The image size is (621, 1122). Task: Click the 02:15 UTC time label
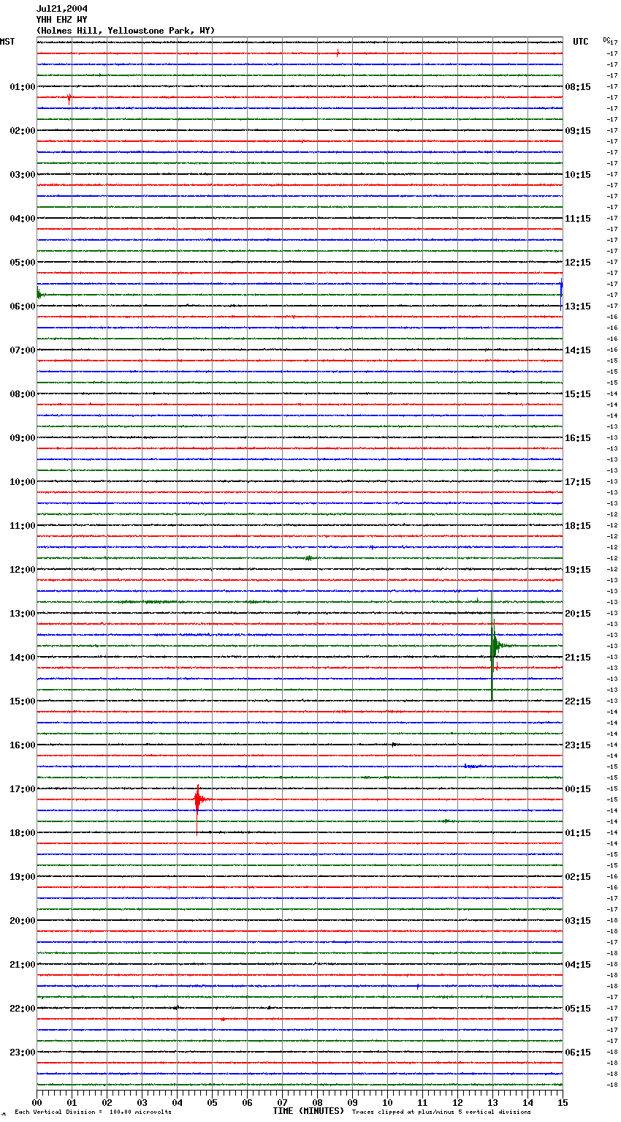click(578, 877)
